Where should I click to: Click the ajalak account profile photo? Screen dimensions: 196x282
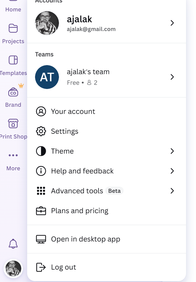(47, 23)
